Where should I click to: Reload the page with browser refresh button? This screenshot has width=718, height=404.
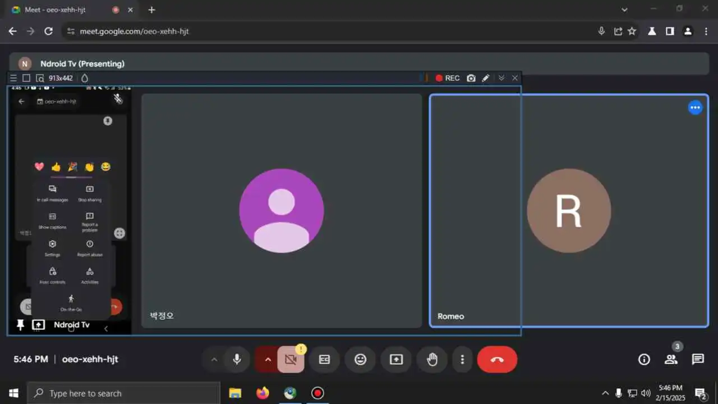point(49,31)
